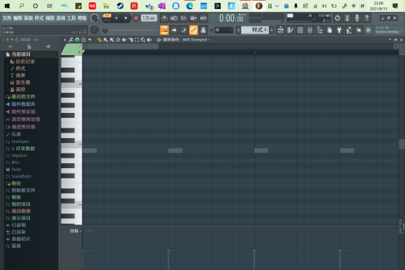Image resolution: width=405 pixels, height=270 pixels.
Task: Open the Mixer view button
Action: point(310,30)
